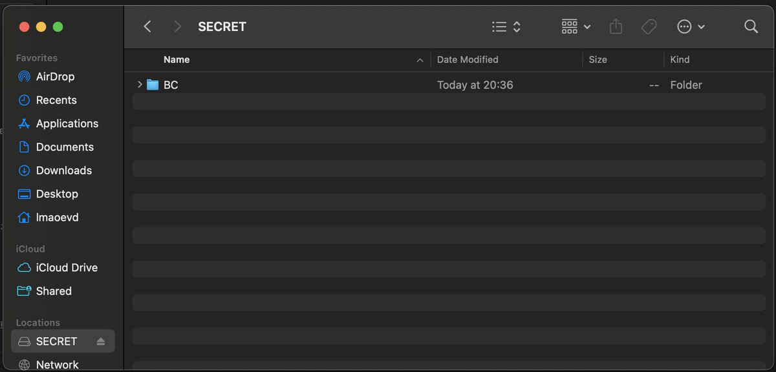Open the Finder search magnifier
Image resolution: width=776 pixels, height=372 pixels.
click(751, 26)
